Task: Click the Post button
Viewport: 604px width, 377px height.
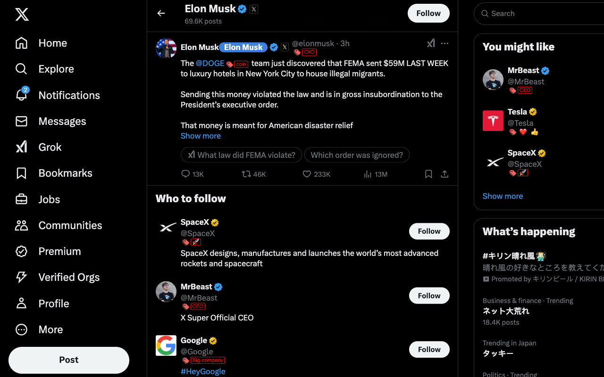Action: [69, 360]
